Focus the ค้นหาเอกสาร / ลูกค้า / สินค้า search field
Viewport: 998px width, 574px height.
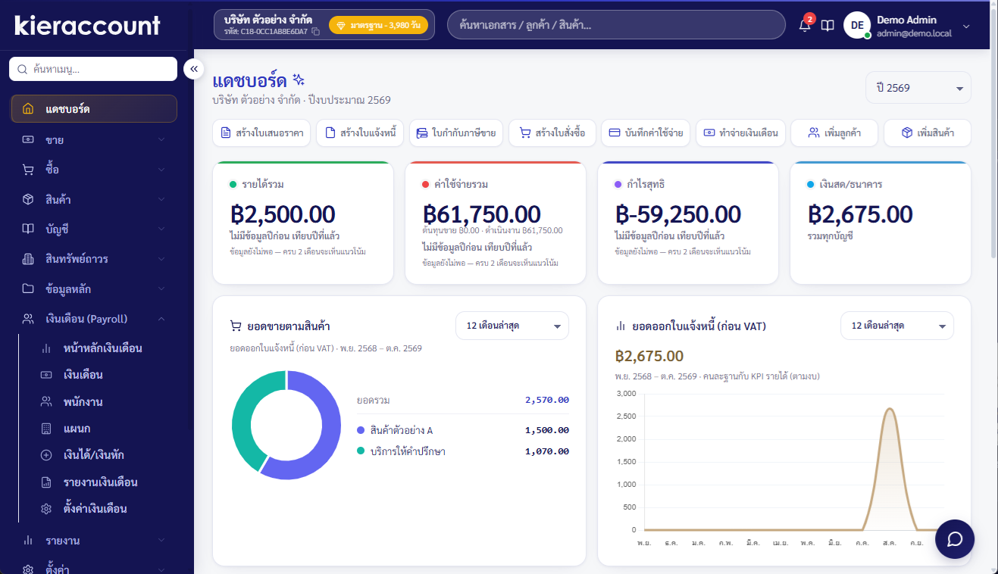pos(616,25)
